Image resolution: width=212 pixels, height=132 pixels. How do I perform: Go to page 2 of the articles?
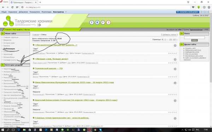[164, 39]
